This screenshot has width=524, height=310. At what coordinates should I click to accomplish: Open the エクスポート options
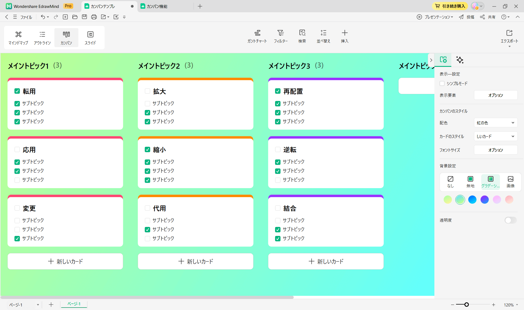[509, 37]
